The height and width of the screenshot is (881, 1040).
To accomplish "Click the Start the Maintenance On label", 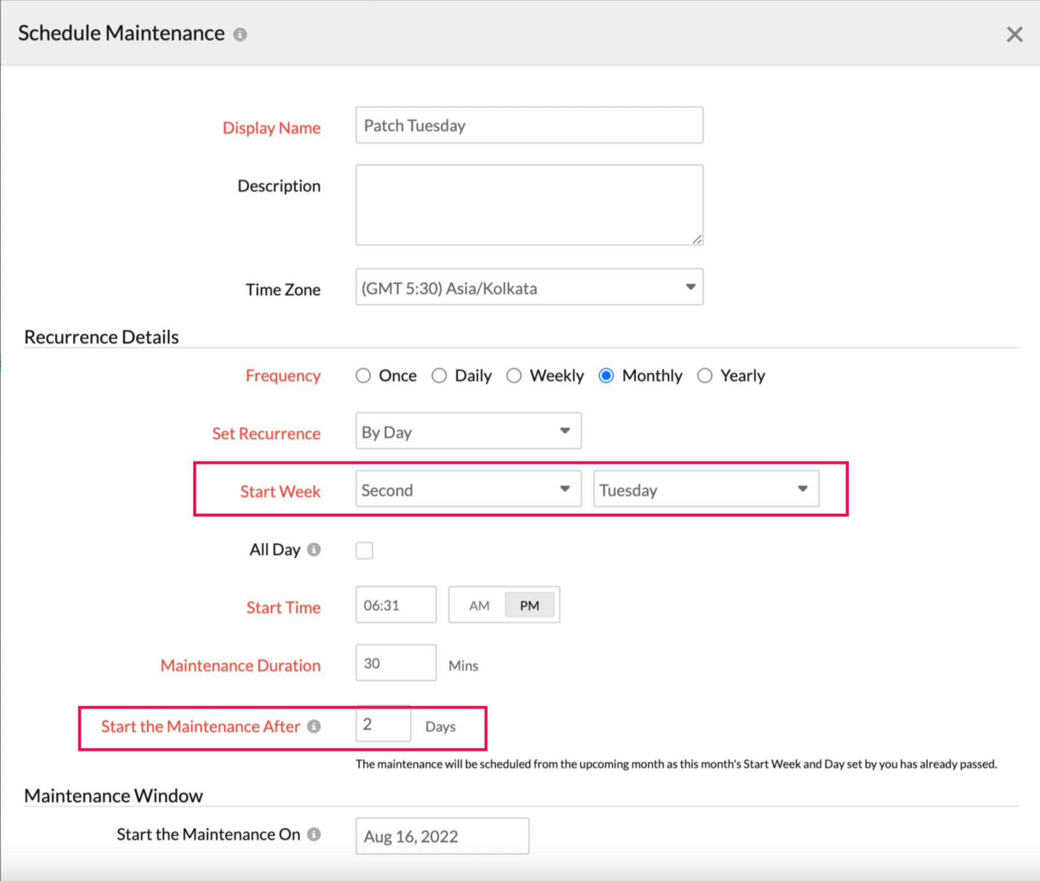I will (209, 835).
